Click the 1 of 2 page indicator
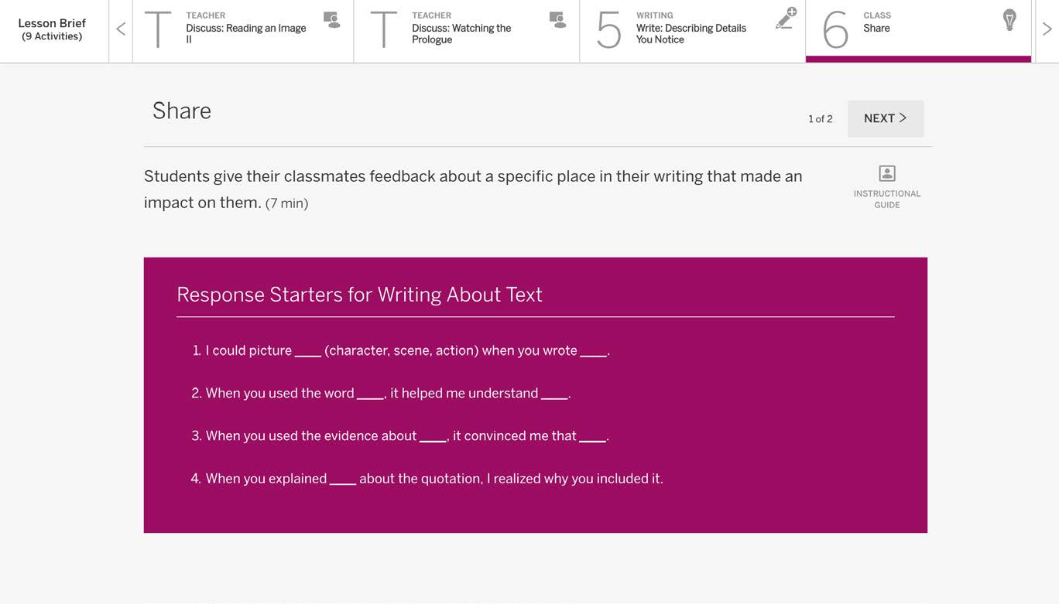 tap(821, 119)
